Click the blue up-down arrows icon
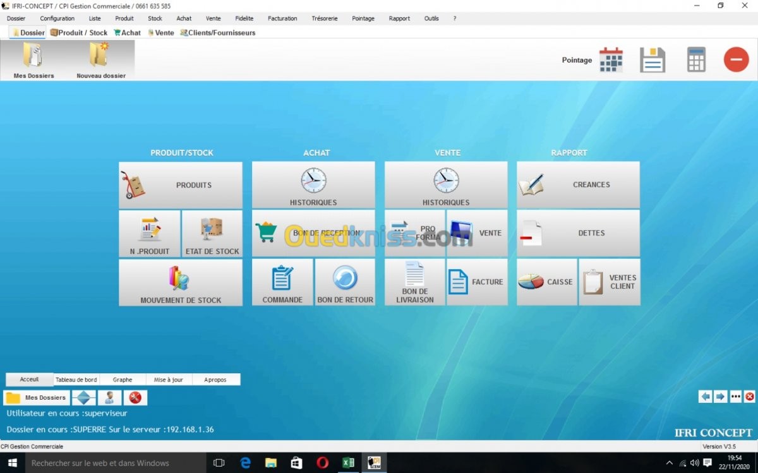758x473 pixels. [83, 398]
